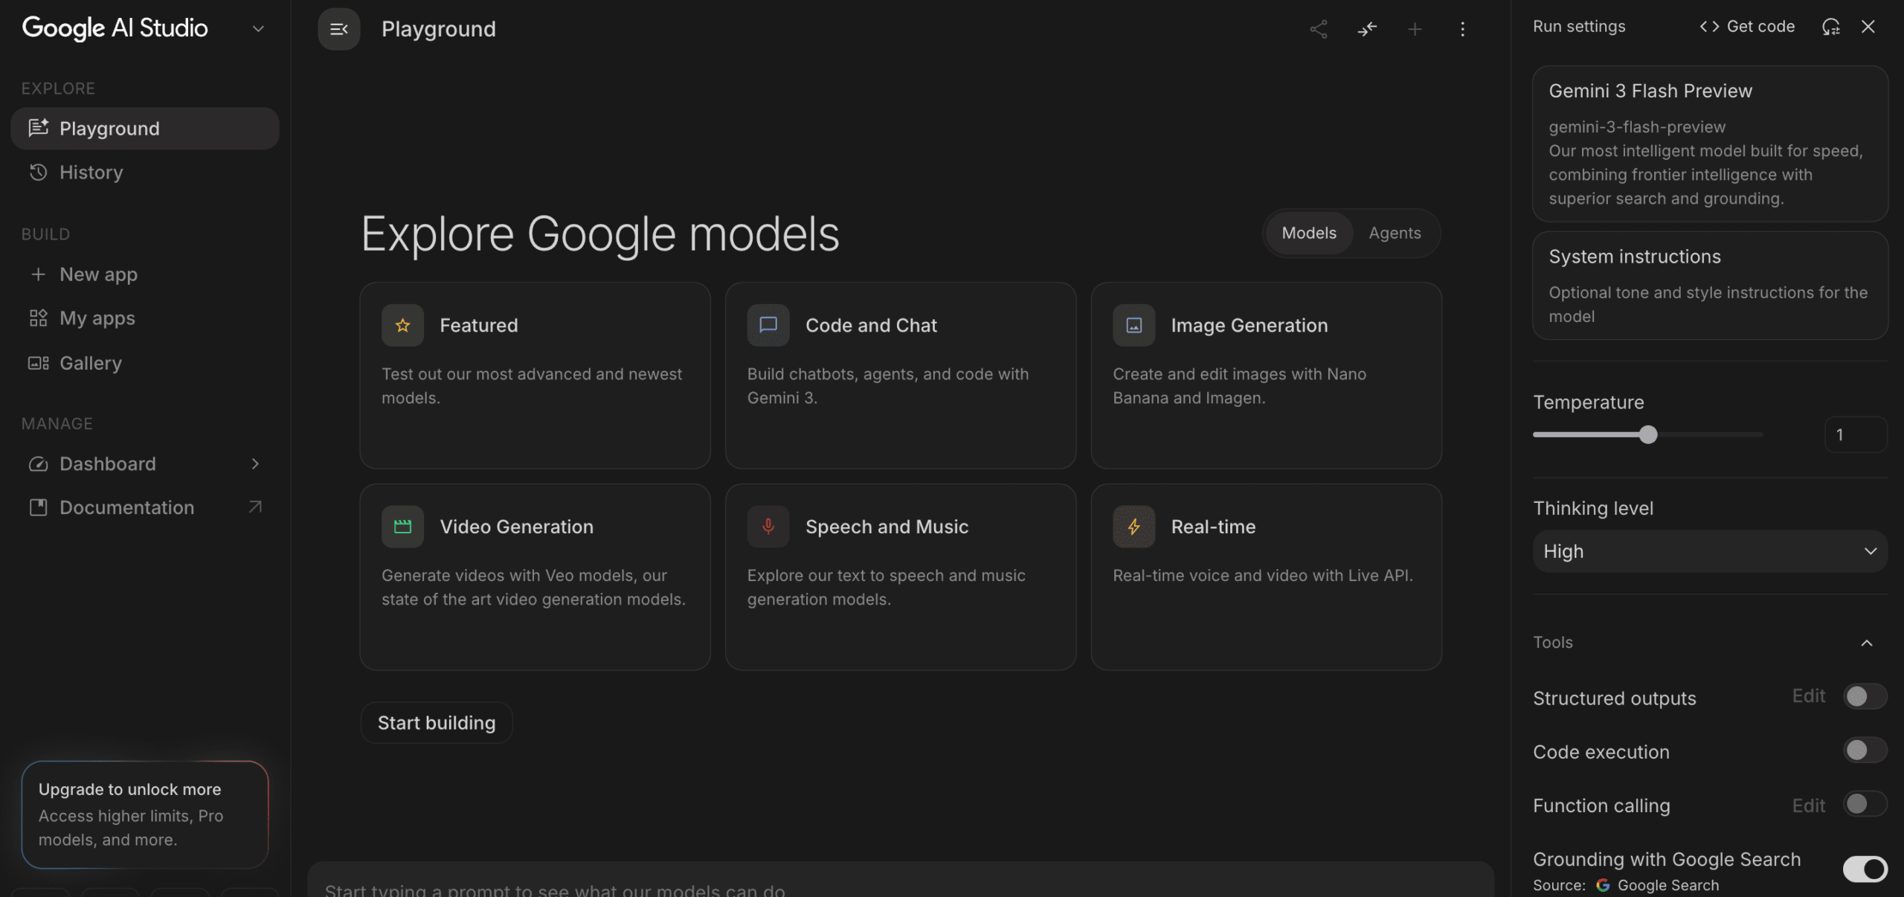
Task: Open the Gemini 3 Flash Preview model selector
Action: [x=1709, y=144]
